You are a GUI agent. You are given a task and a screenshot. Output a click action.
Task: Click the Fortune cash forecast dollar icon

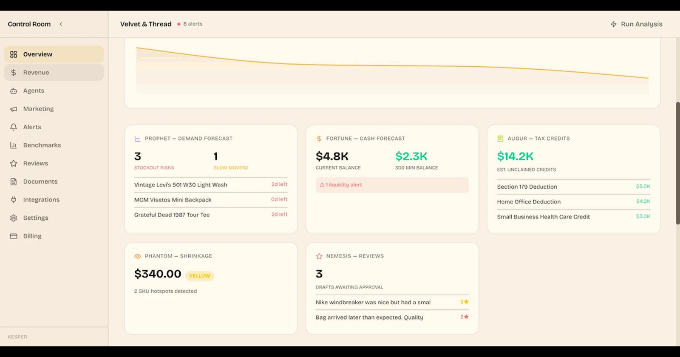coord(319,139)
